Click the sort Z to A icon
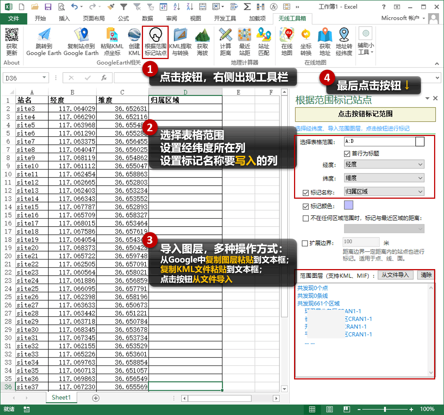This screenshot has height=415, width=444. point(190,7)
